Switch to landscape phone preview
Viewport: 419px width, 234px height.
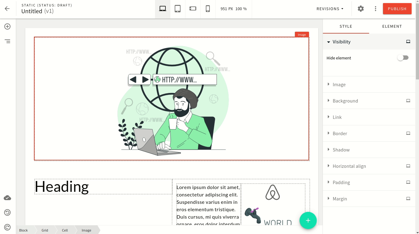tap(193, 9)
